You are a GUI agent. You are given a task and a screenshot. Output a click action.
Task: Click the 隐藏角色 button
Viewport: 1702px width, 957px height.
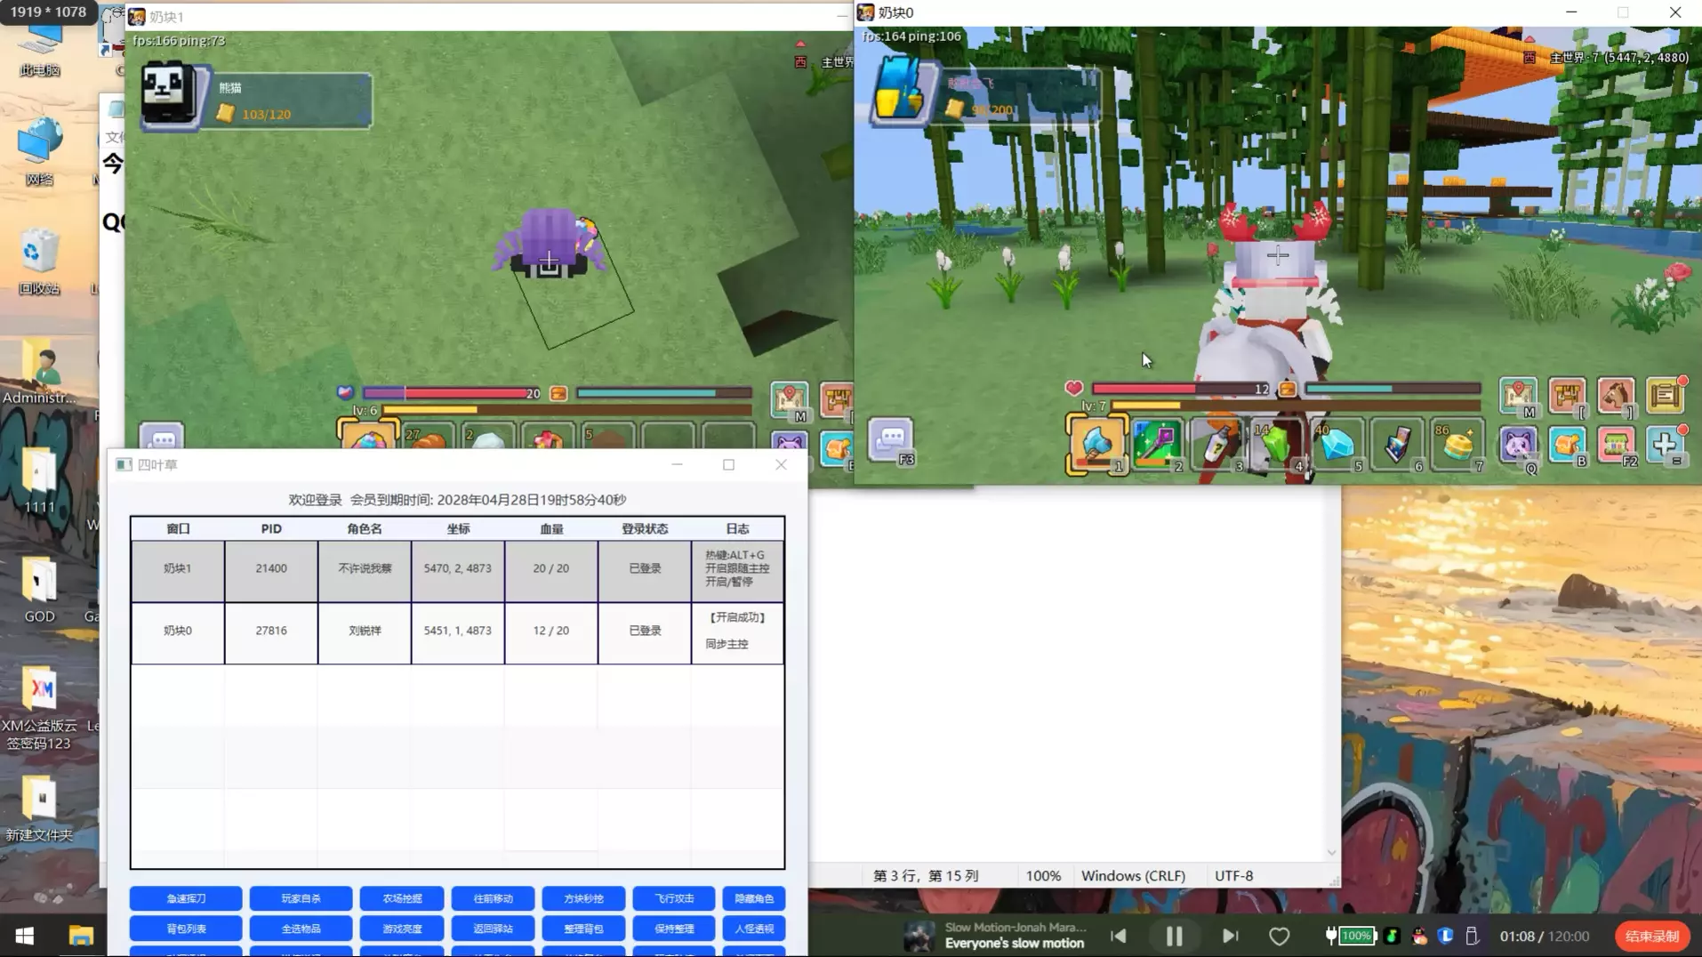point(754,899)
